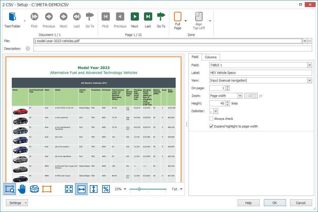Screen dimensions: 318x212
Task: Decrease the Height lines value
Action: tap(228, 105)
